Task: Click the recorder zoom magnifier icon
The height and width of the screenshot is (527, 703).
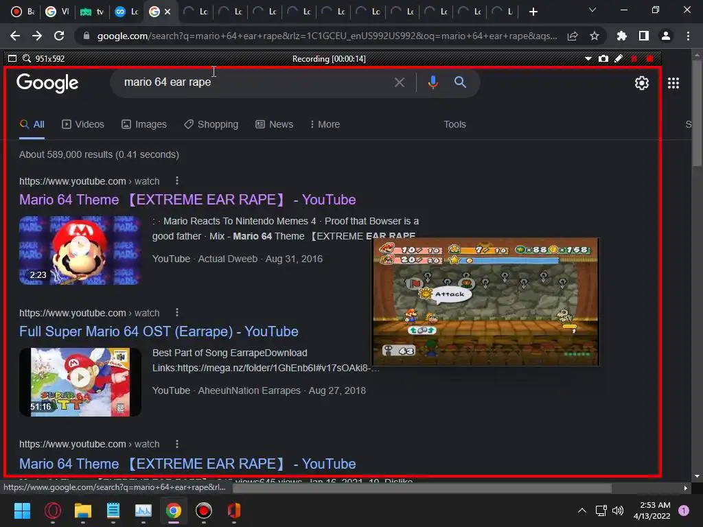Action: [27, 59]
